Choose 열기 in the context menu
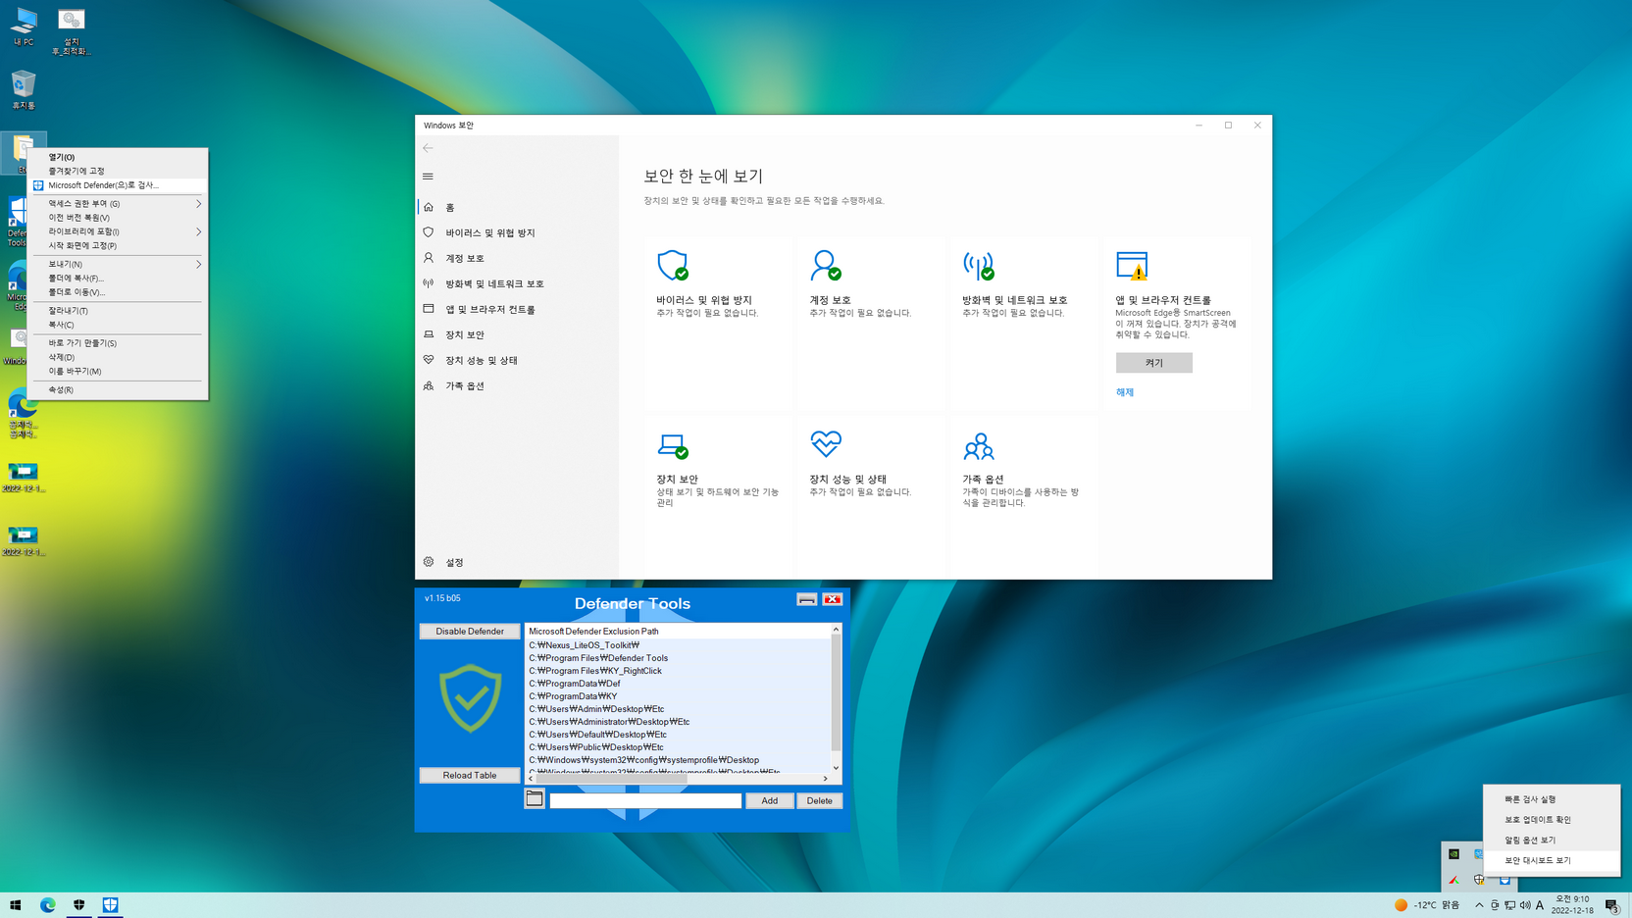This screenshot has height=918, width=1632. point(118,157)
